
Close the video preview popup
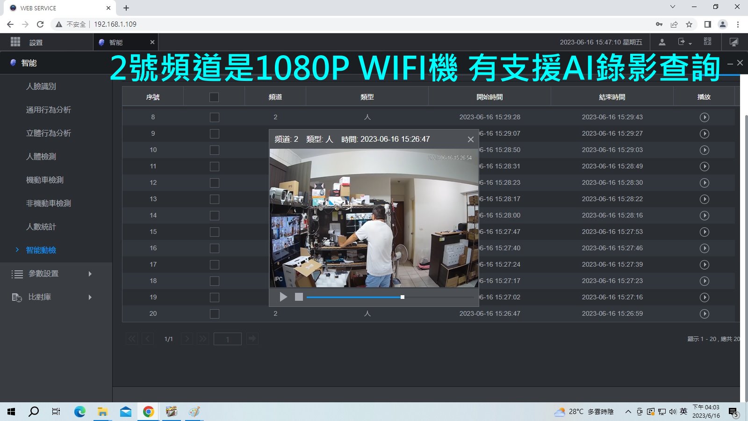(x=471, y=139)
